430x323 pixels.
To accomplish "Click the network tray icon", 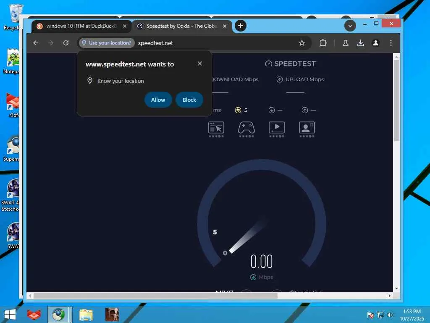I will [x=380, y=315].
